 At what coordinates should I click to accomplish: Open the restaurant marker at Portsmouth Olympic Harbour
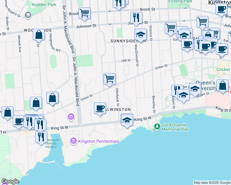(41, 138)
